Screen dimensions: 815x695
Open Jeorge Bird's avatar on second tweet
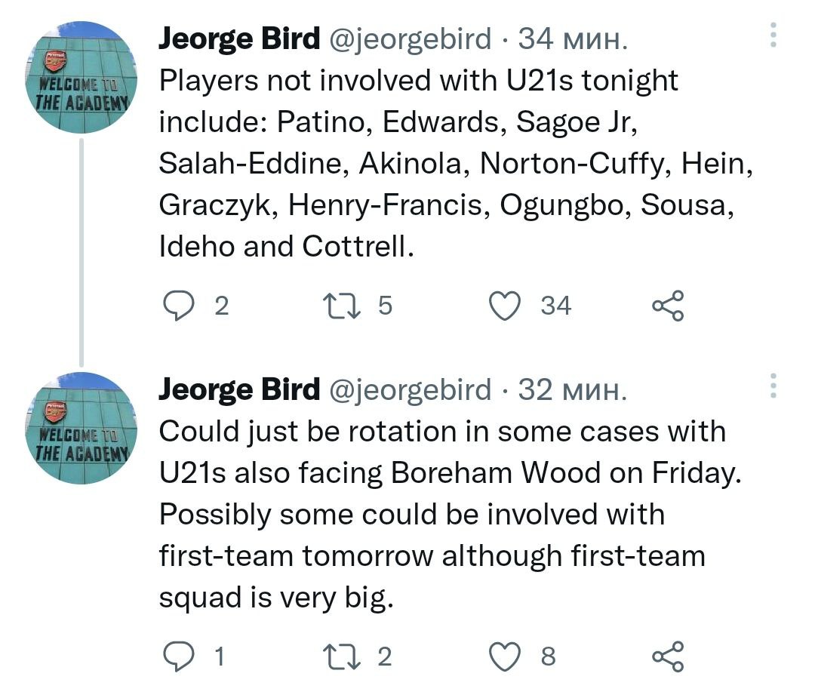point(81,429)
